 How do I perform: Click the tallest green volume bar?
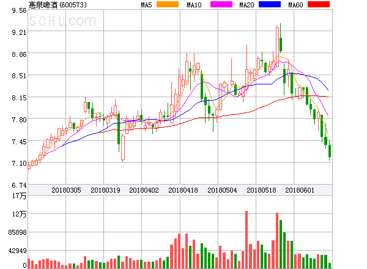(281, 244)
